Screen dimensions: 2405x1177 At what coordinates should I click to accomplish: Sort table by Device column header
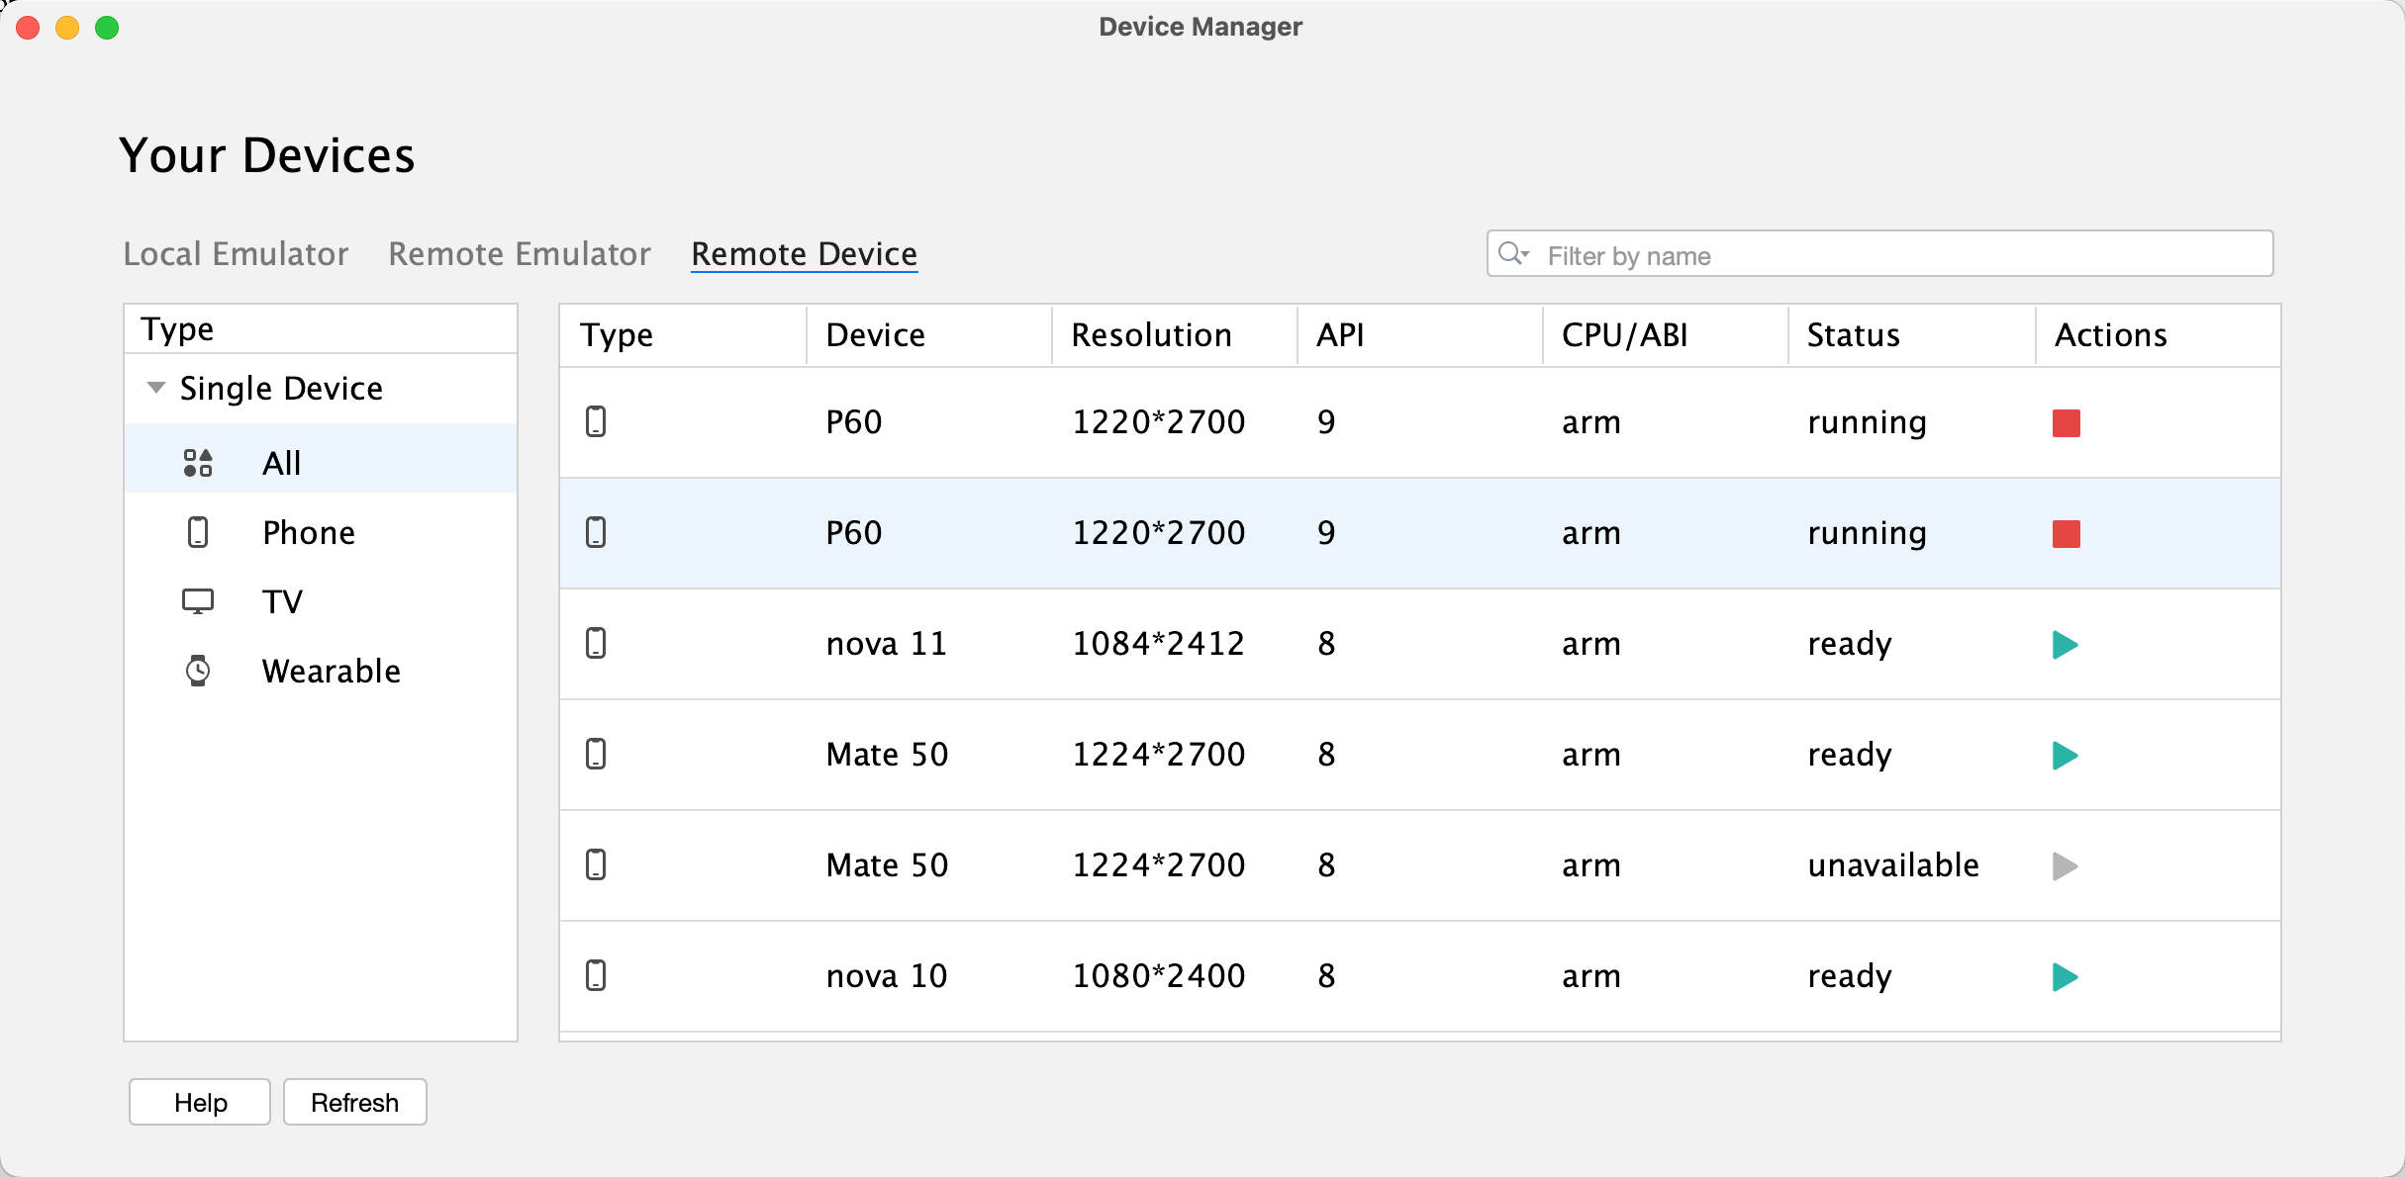(928, 335)
